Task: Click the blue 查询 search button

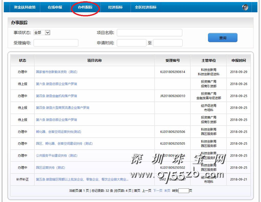Action: 223,38
